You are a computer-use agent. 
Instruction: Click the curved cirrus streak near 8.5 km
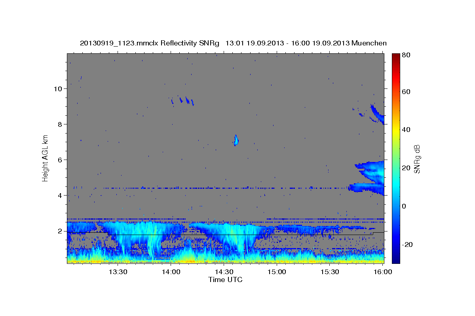(377, 114)
